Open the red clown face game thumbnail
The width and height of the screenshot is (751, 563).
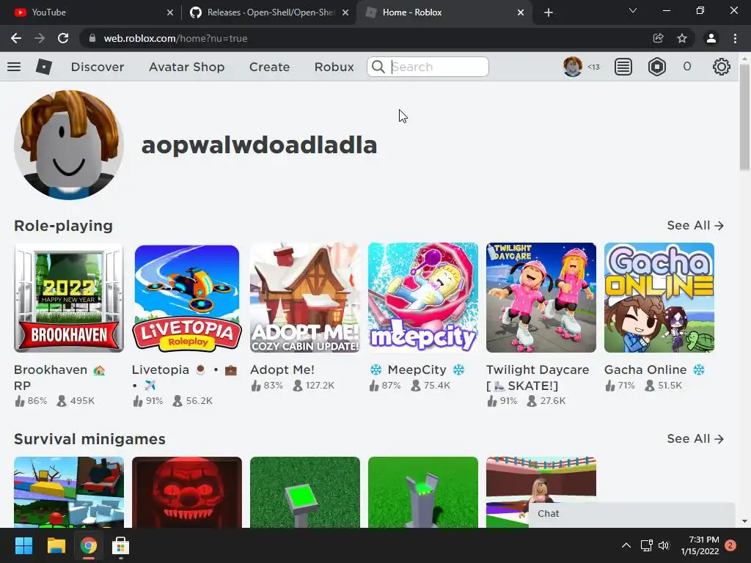(187, 493)
